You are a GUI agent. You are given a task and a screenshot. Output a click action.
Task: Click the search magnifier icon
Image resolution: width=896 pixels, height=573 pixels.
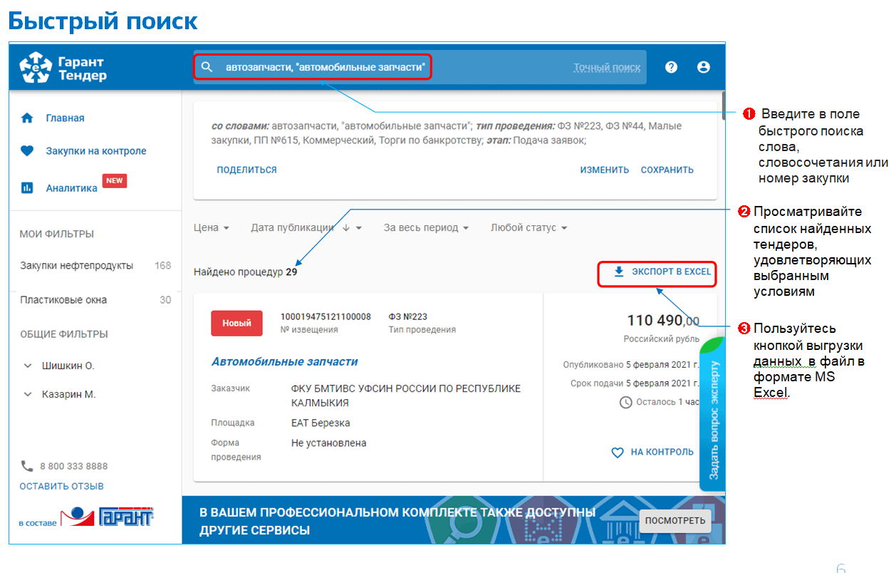click(207, 68)
